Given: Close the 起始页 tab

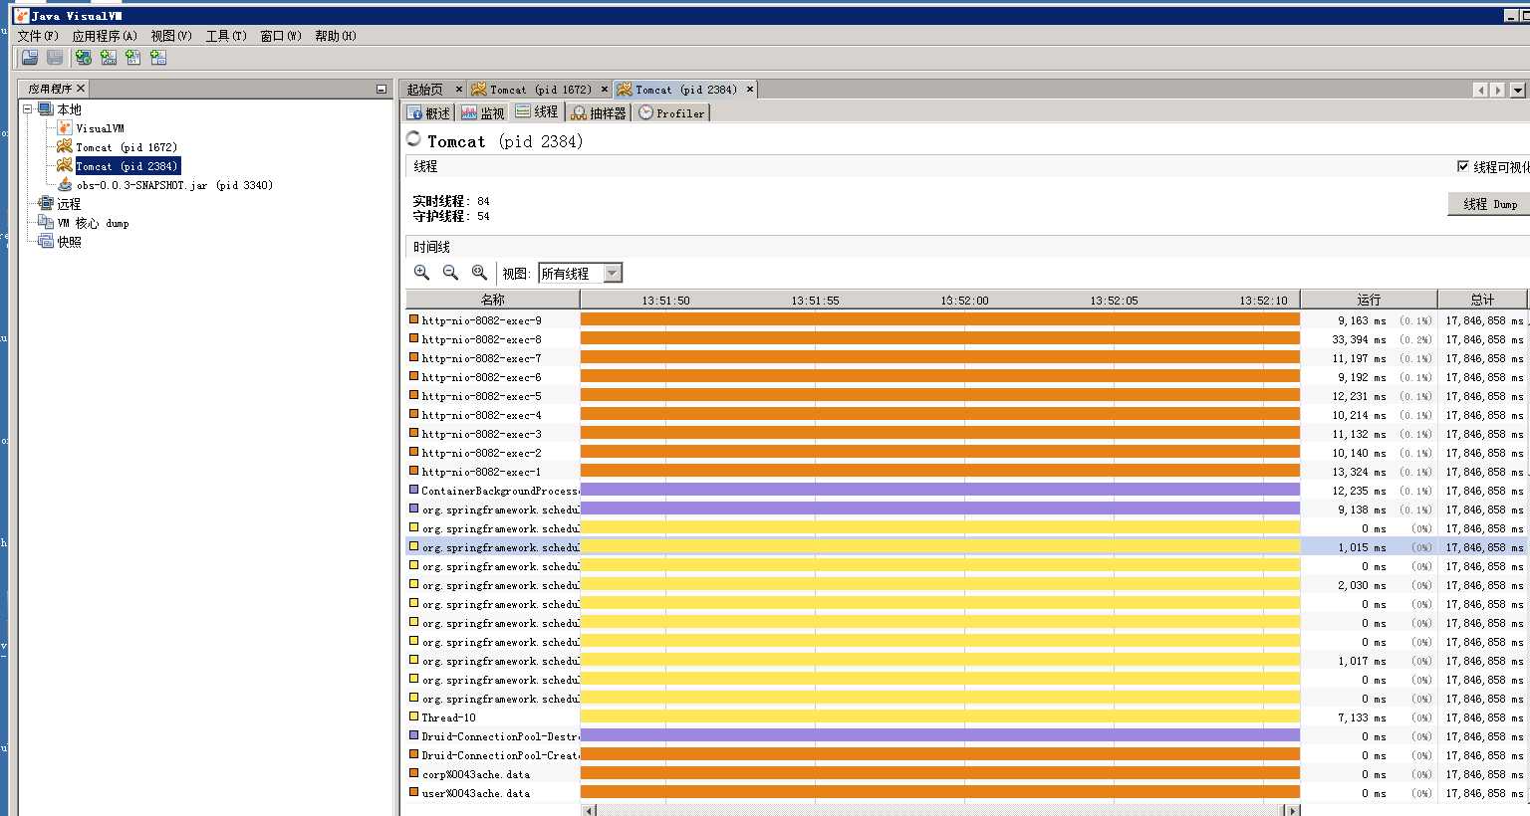Looking at the screenshot, I should tap(458, 90).
